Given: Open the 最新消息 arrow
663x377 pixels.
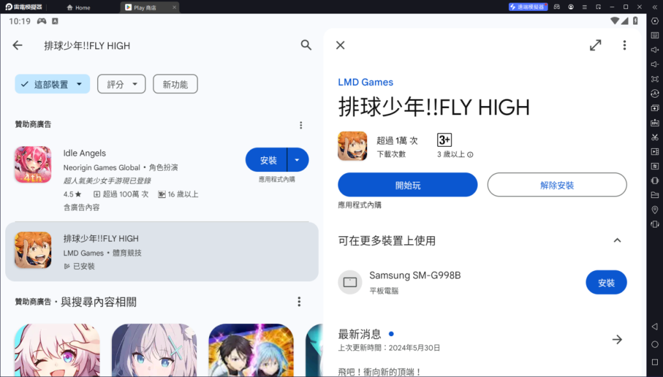Looking at the screenshot, I should tap(617, 339).
